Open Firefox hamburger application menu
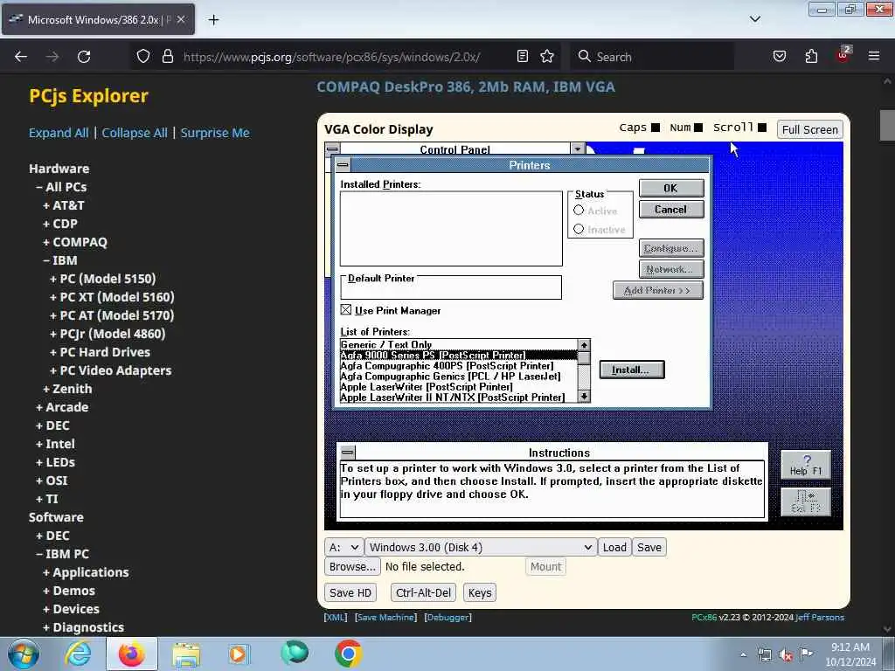Viewport: 895px width, 671px height. (874, 56)
